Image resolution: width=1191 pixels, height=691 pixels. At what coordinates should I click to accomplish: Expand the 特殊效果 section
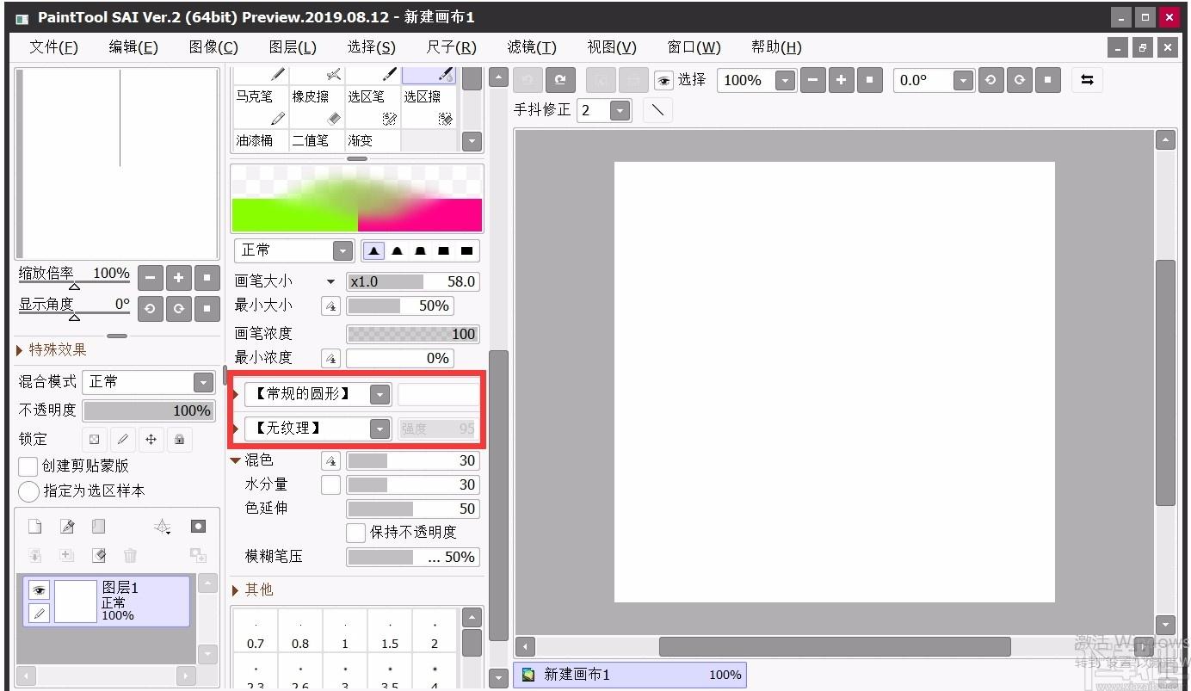[52, 350]
